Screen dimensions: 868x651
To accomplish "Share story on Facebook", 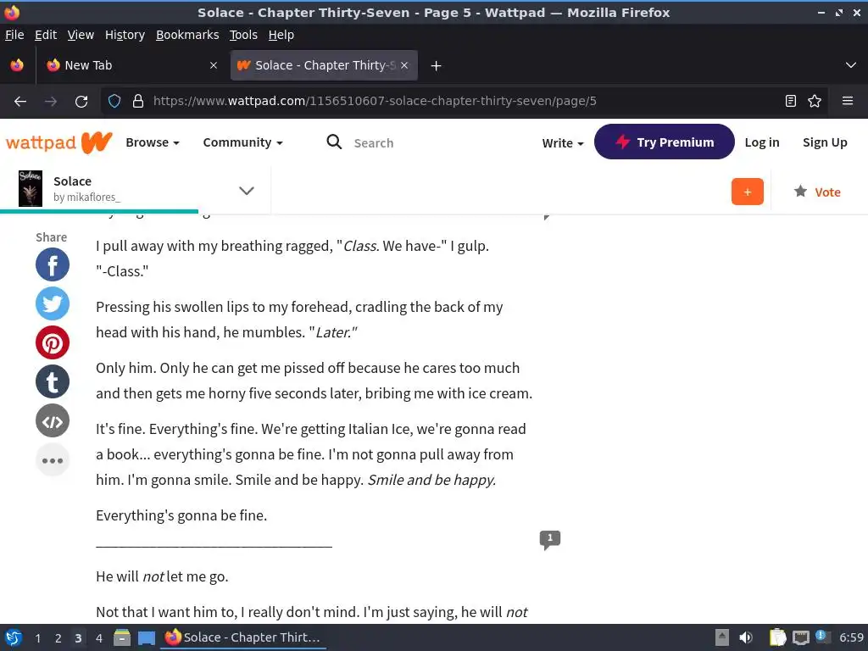I will click(53, 264).
